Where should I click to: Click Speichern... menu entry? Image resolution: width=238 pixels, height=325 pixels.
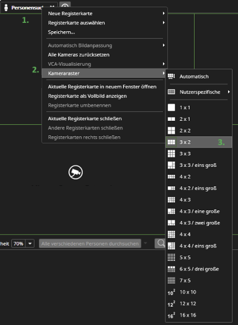(x=61, y=32)
